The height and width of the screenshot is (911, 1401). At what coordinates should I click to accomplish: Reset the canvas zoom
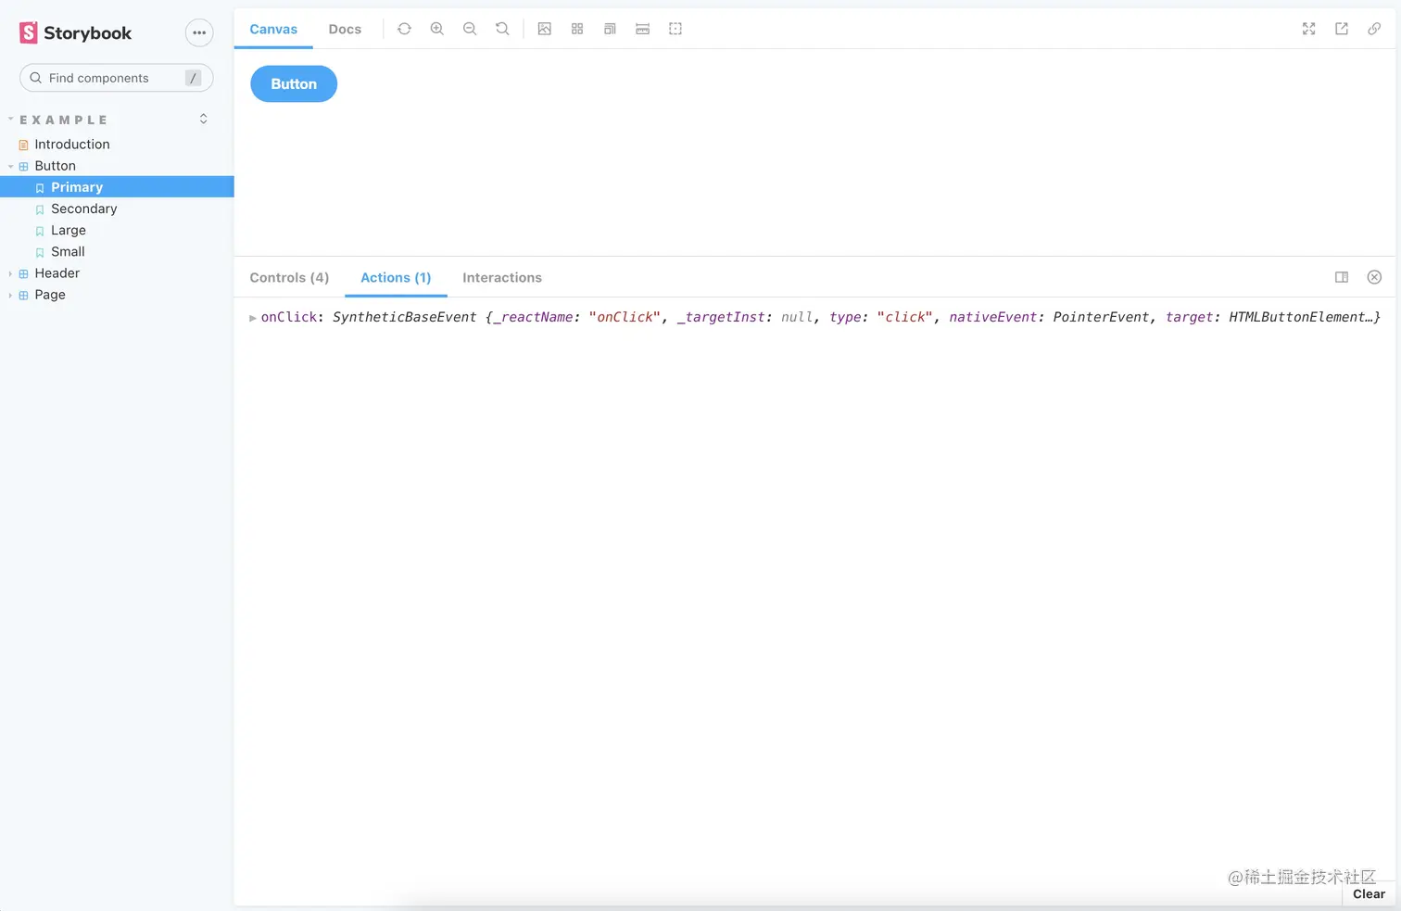(502, 29)
